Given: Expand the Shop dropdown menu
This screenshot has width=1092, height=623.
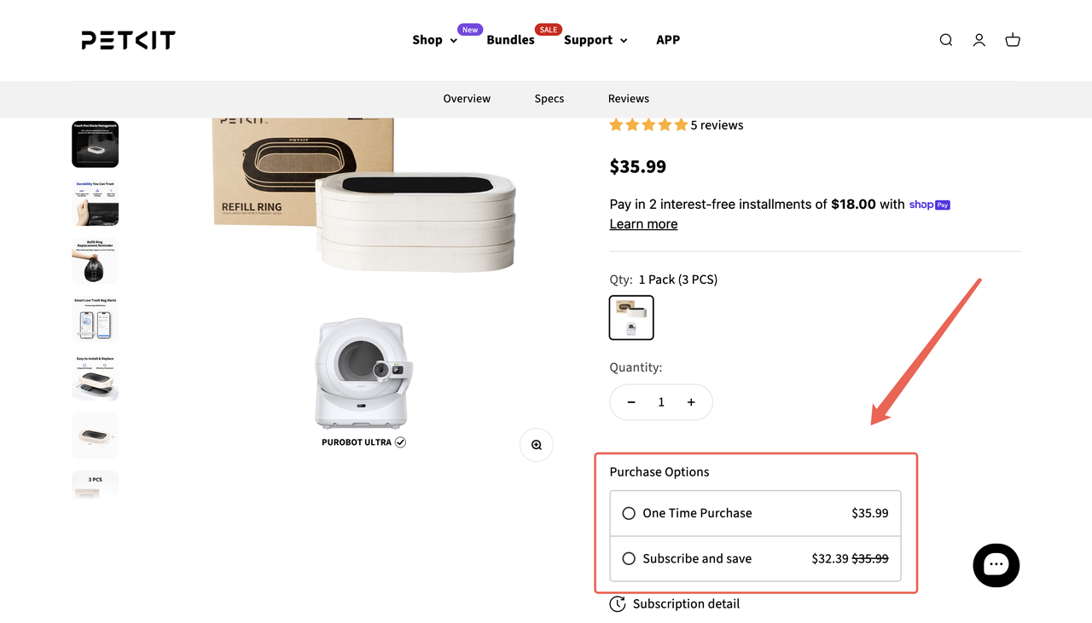Looking at the screenshot, I should pos(434,40).
